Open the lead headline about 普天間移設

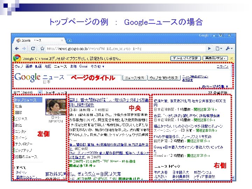(109, 103)
